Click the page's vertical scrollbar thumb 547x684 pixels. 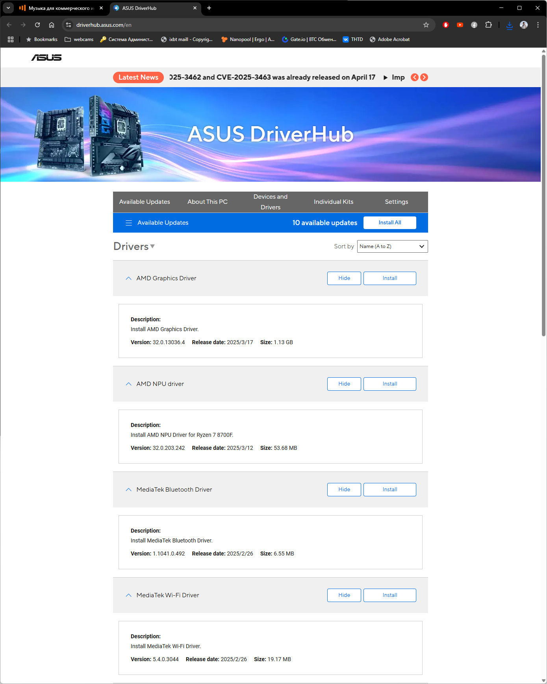(543, 195)
